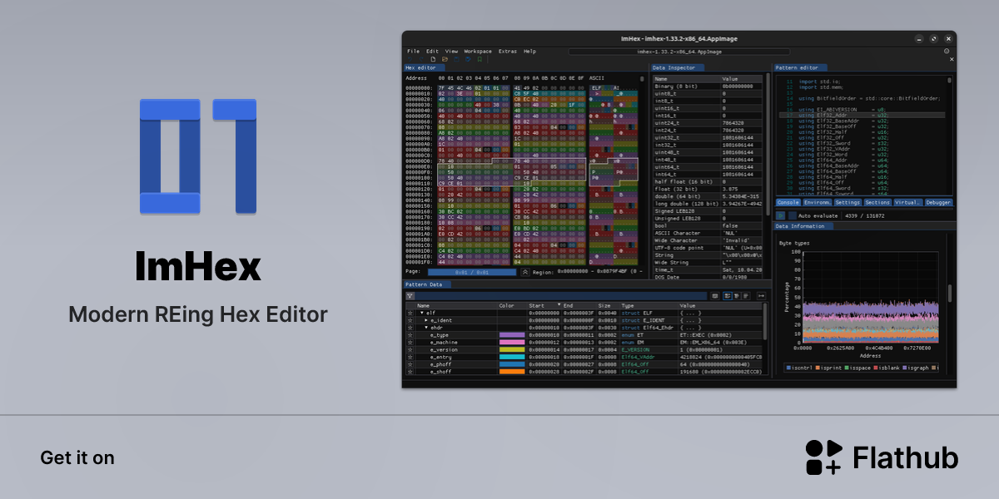The width and height of the screenshot is (999, 499).
Task: Select the Data Inspector tab
Action: [677, 67]
